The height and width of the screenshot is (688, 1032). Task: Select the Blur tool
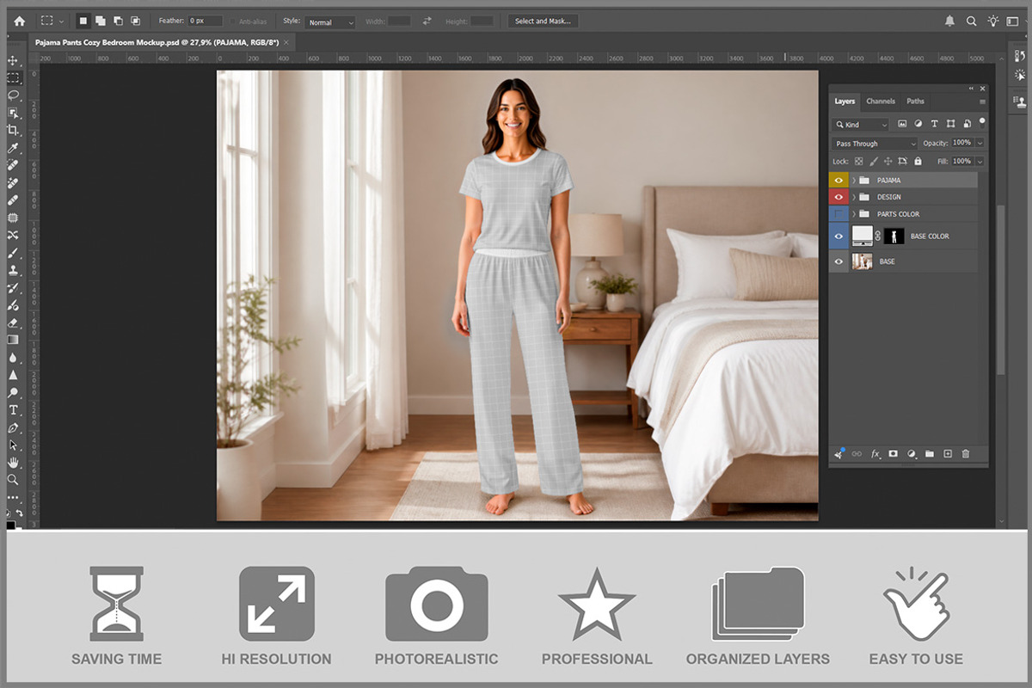pos(13,358)
